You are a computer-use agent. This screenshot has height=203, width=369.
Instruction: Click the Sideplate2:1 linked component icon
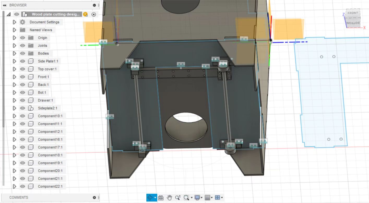(31, 108)
